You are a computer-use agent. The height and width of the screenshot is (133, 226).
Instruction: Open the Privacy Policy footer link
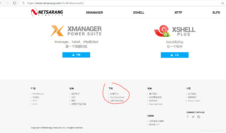coord(194,101)
